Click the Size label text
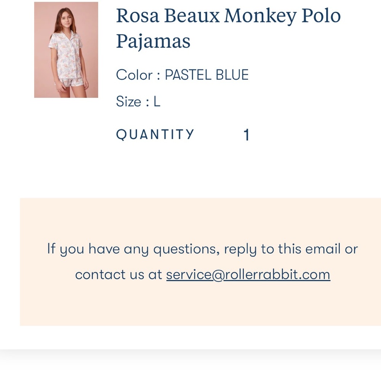This screenshot has width=381, height=381. [128, 101]
